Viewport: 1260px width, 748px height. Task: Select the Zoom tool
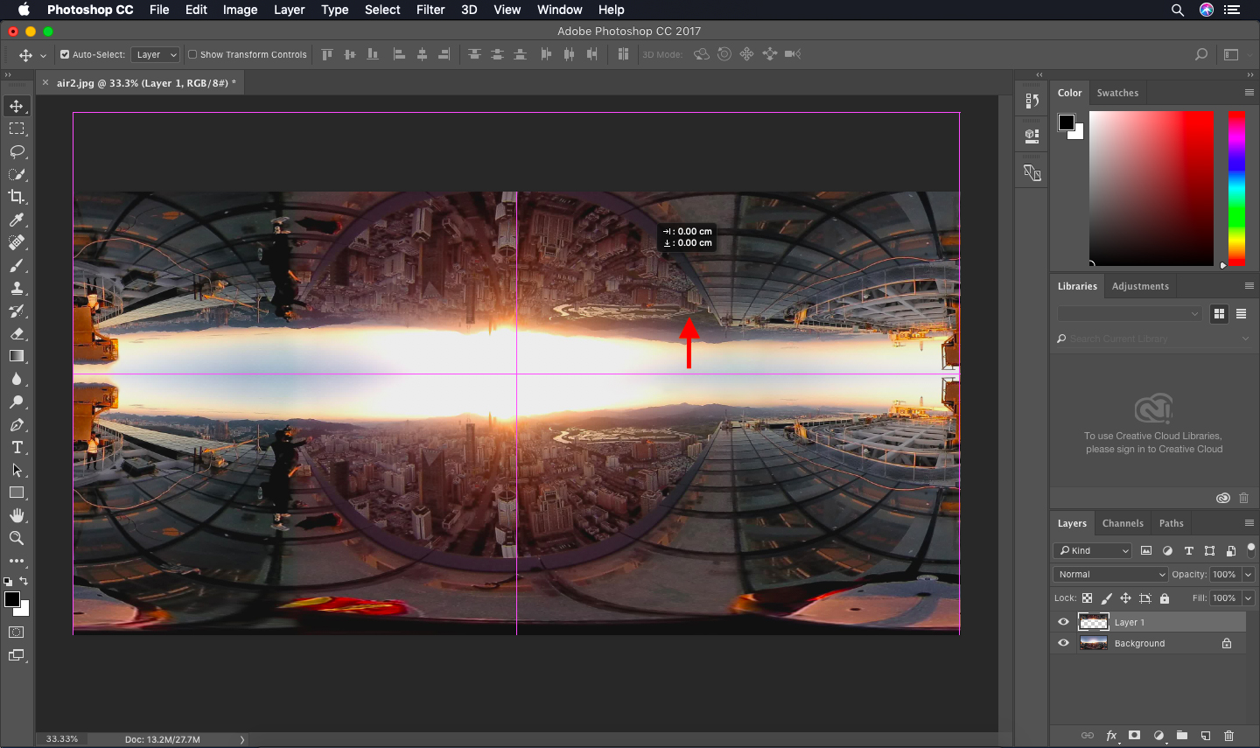pos(17,538)
